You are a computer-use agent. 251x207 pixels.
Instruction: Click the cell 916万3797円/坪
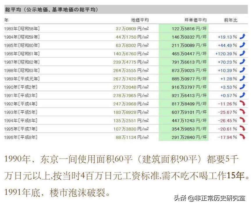(x=189, y=87)
